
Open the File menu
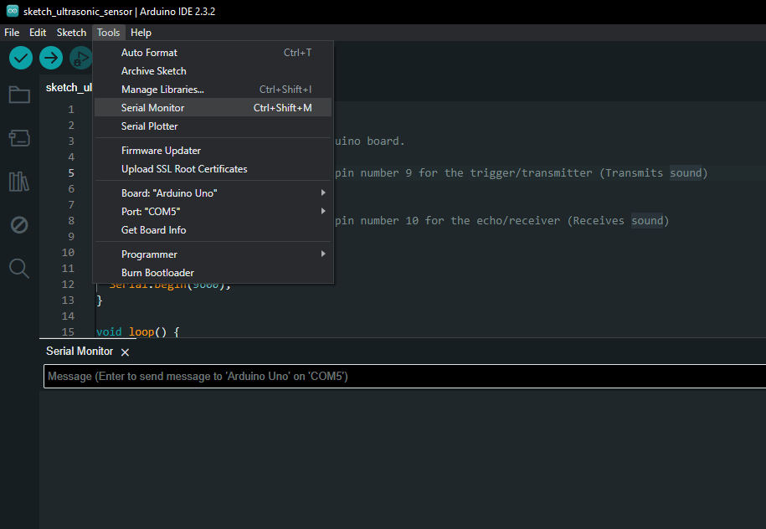pyautogui.click(x=12, y=33)
